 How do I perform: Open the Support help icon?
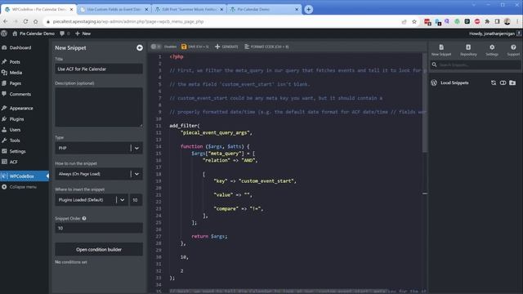[513, 50]
